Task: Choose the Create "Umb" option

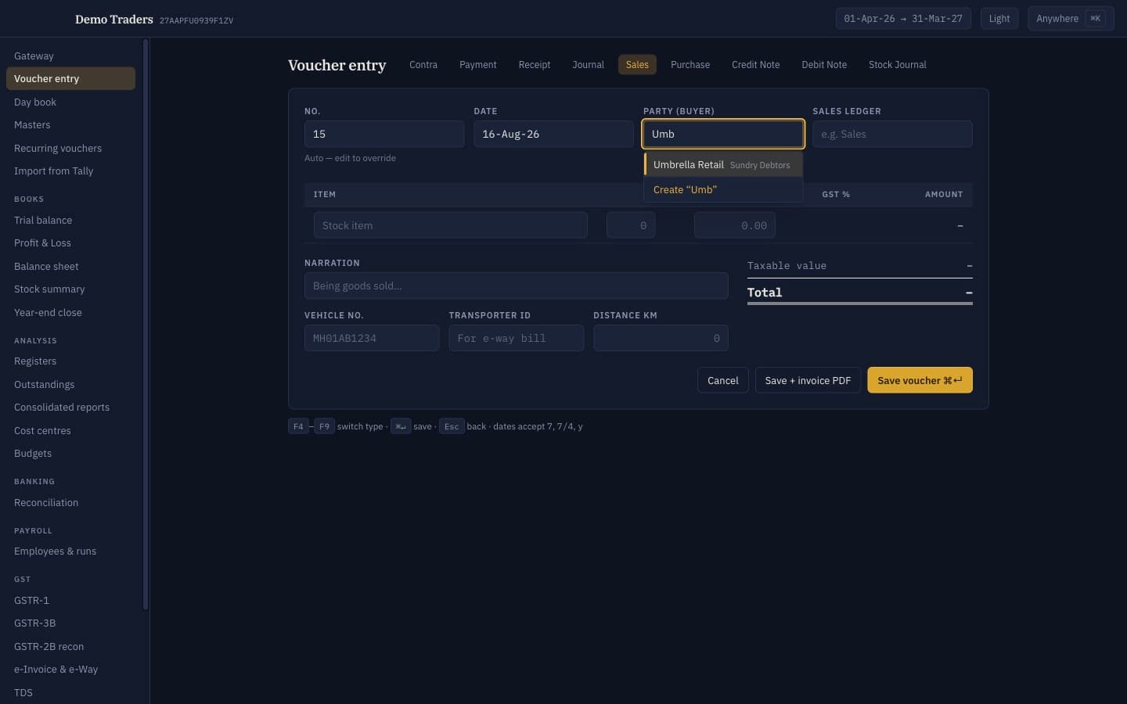Action: pyautogui.click(x=723, y=190)
